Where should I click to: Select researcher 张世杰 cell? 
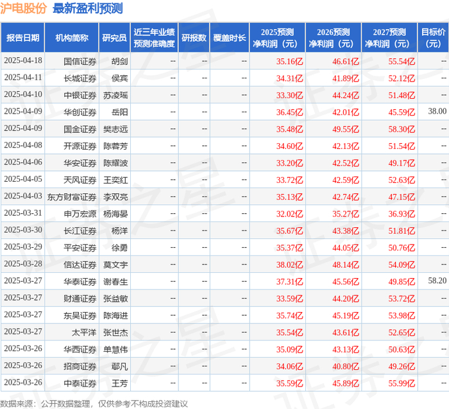115,333
